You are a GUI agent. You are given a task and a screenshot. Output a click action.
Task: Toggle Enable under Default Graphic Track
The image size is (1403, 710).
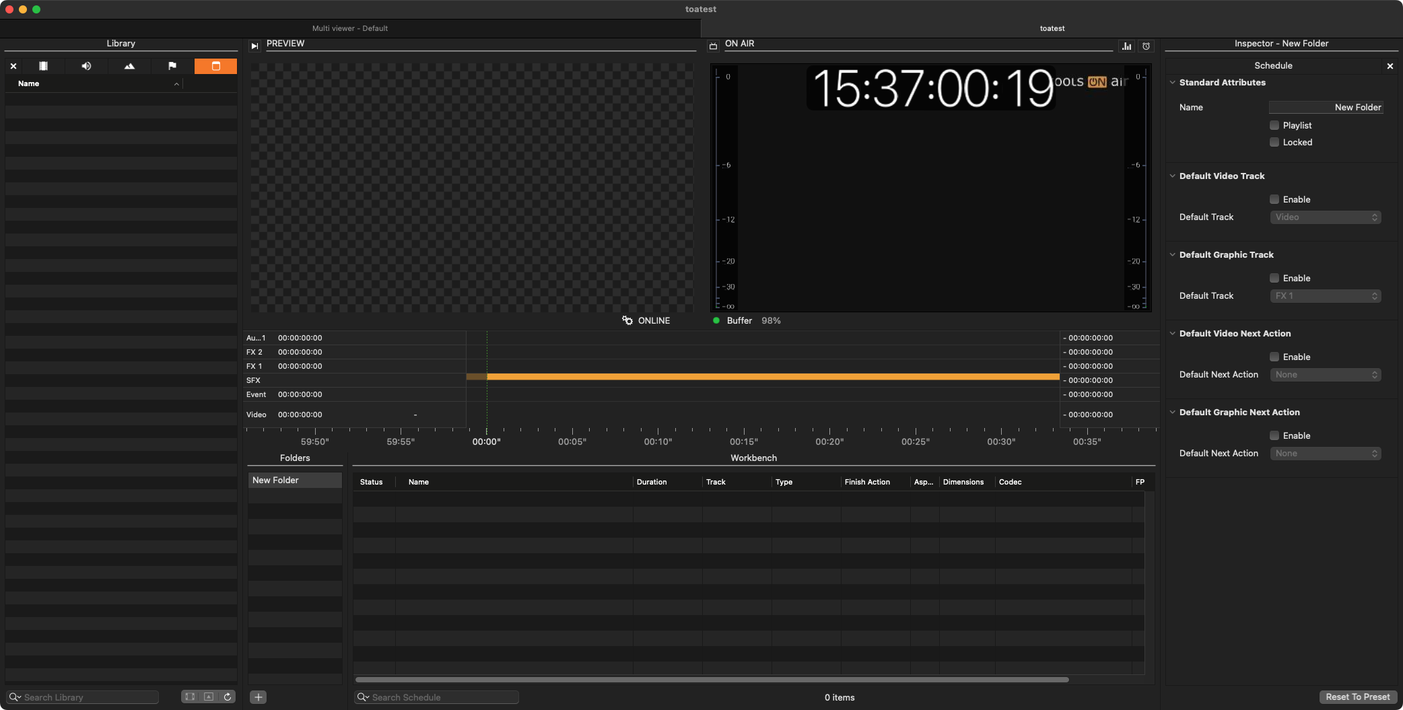click(1274, 278)
